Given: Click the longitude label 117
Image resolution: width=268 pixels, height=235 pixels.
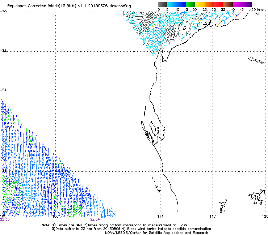Looking at the screenshot, I should pyautogui.click(x=213, y=216).
